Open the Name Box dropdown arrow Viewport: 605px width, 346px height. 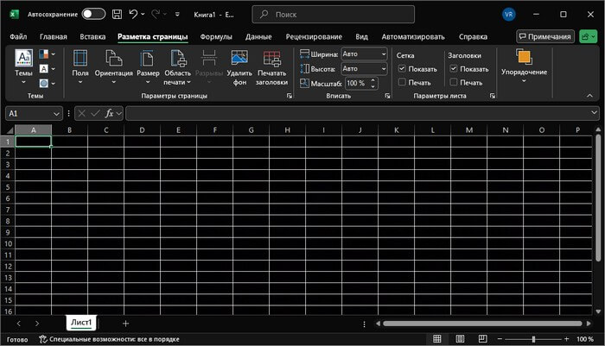[56, 114]
